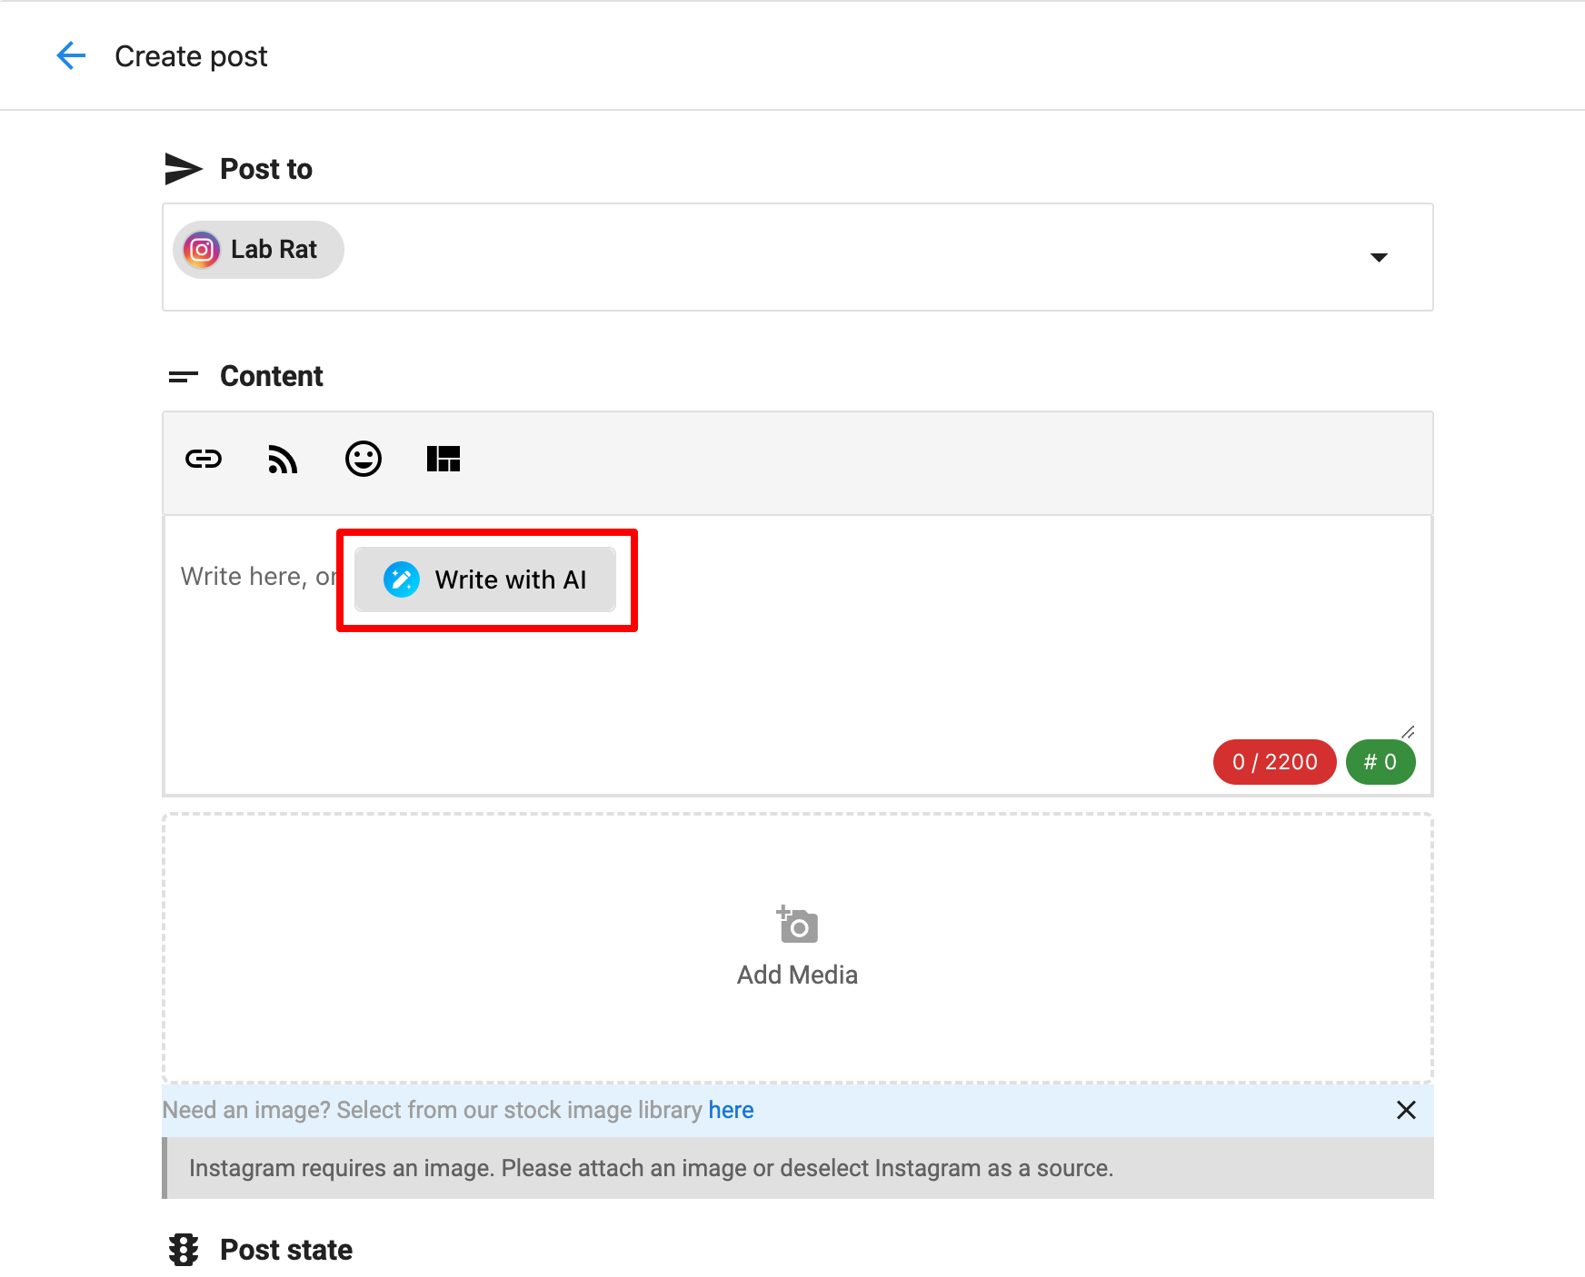Dismiss the stock image library banner
The image size is (1585, 1277).
point(1406,1110)
